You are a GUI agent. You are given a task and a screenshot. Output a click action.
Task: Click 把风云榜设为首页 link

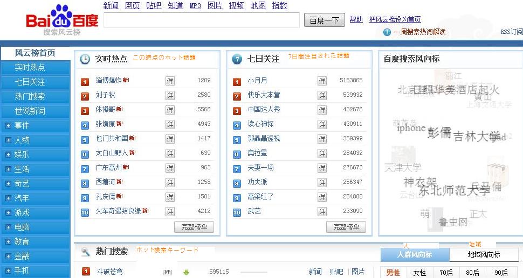tap(395, 19)
